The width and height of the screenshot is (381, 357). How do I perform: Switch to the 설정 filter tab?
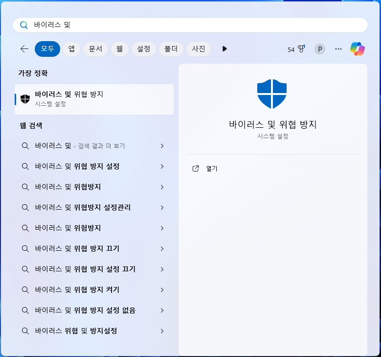(144, 49)
